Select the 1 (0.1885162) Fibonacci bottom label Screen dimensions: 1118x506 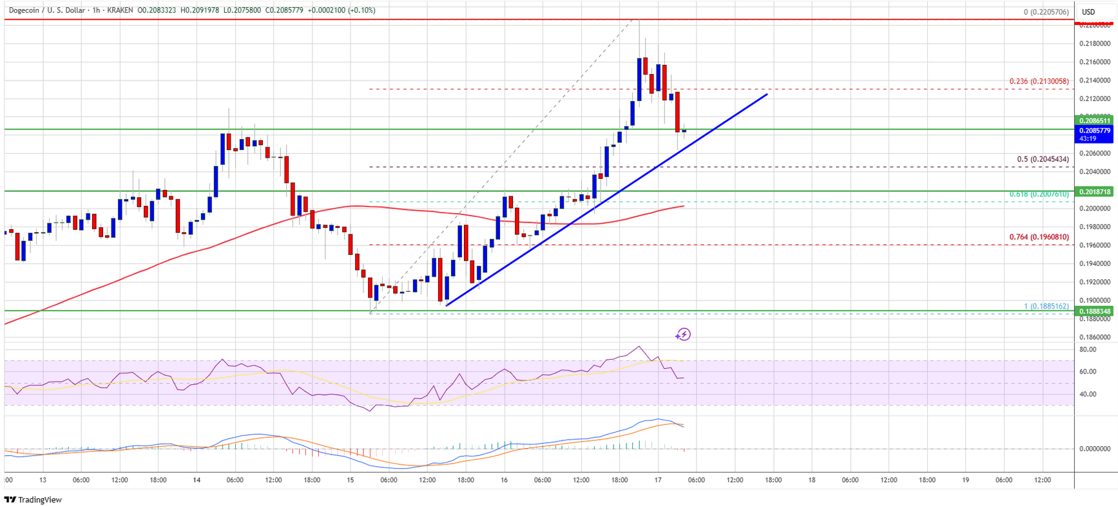click(1046, 306)
